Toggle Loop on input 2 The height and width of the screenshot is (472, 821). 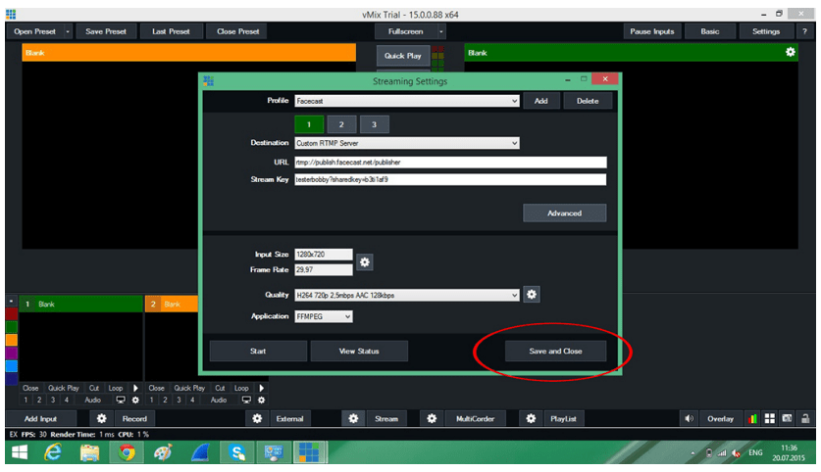point(241,388)
